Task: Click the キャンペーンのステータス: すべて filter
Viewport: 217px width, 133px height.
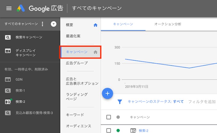Action: click(x=155, y=102)
